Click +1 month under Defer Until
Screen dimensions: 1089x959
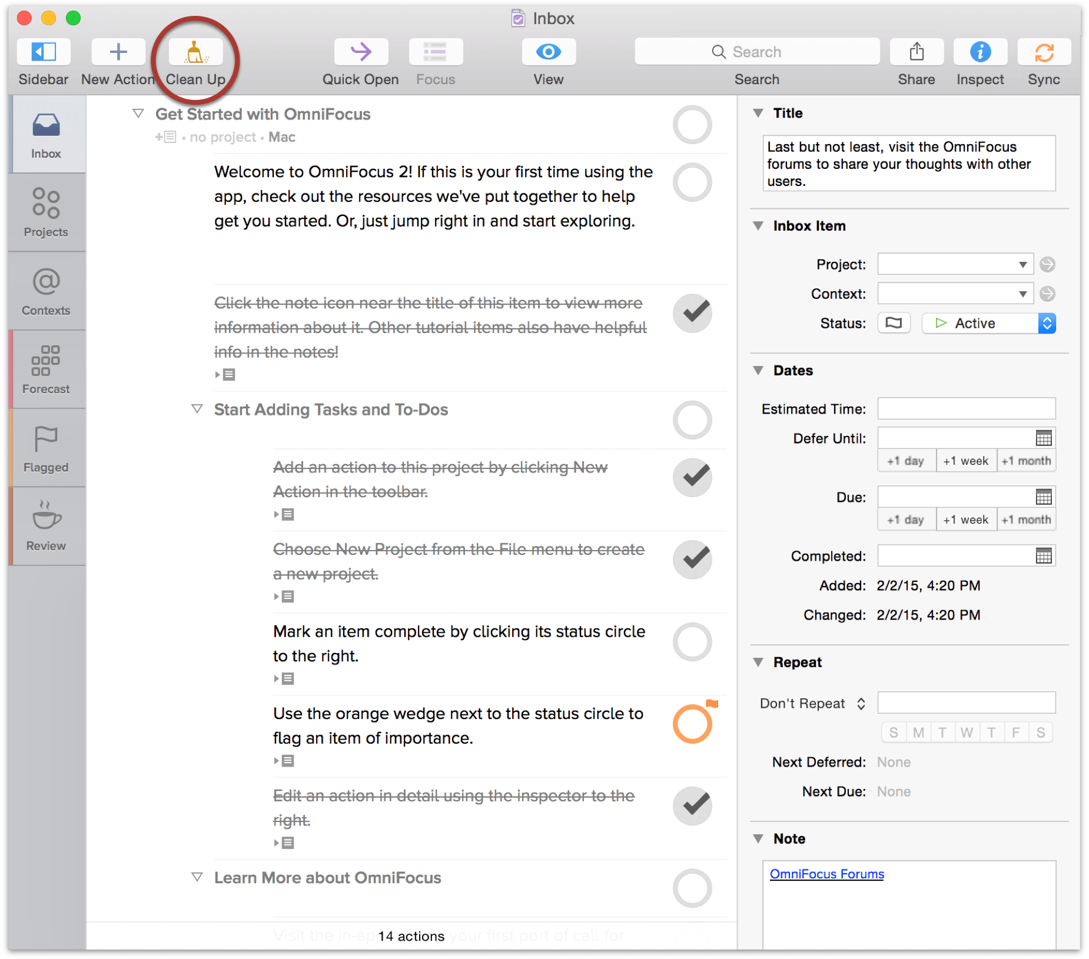coord(1026,461)
